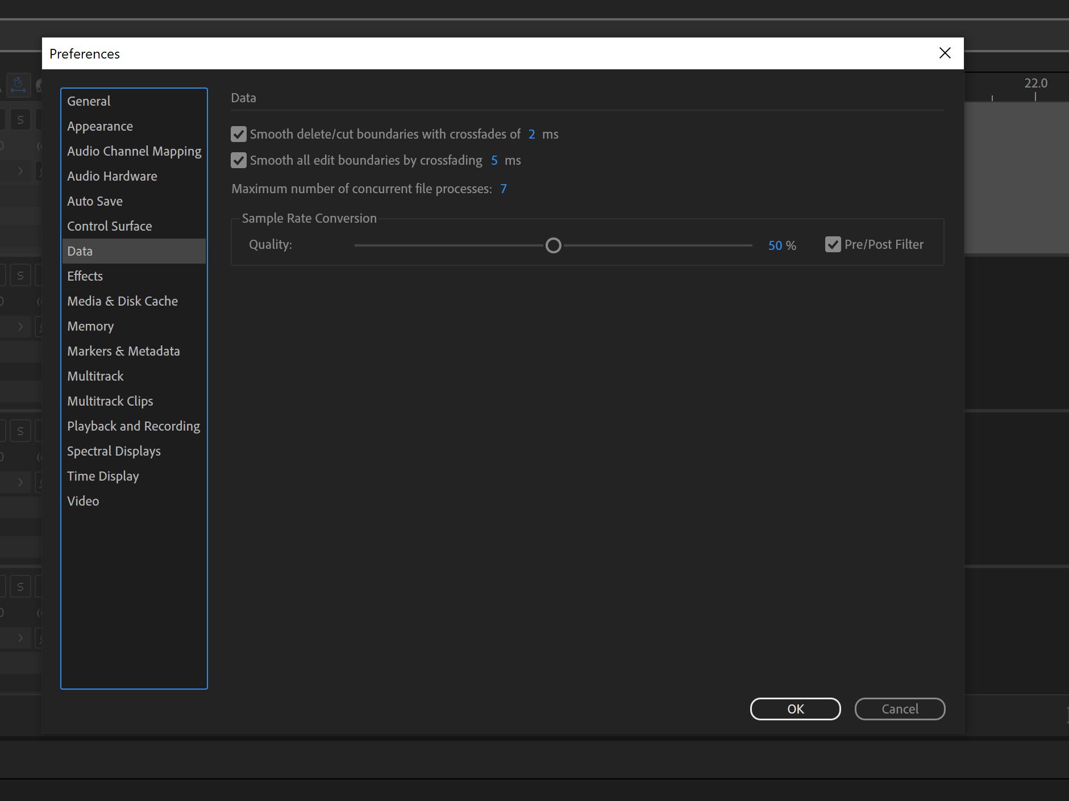Click the OK button
Image resolution: width=1069 pixels, height=801 pixels.
tap(795, 709)
